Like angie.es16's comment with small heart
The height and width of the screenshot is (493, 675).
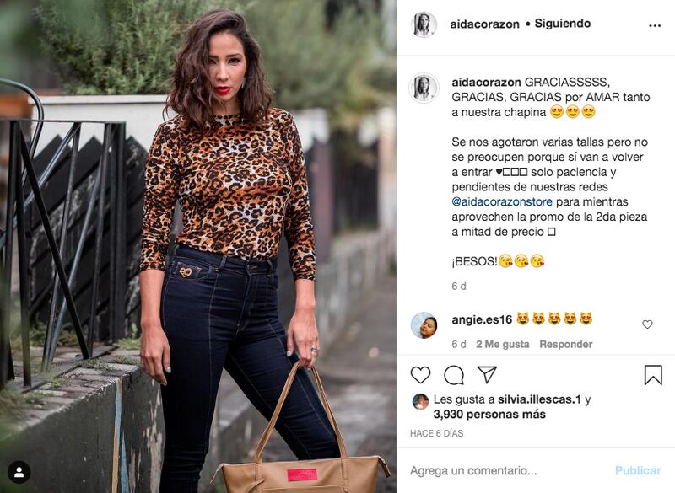click(x=647, y=324)
